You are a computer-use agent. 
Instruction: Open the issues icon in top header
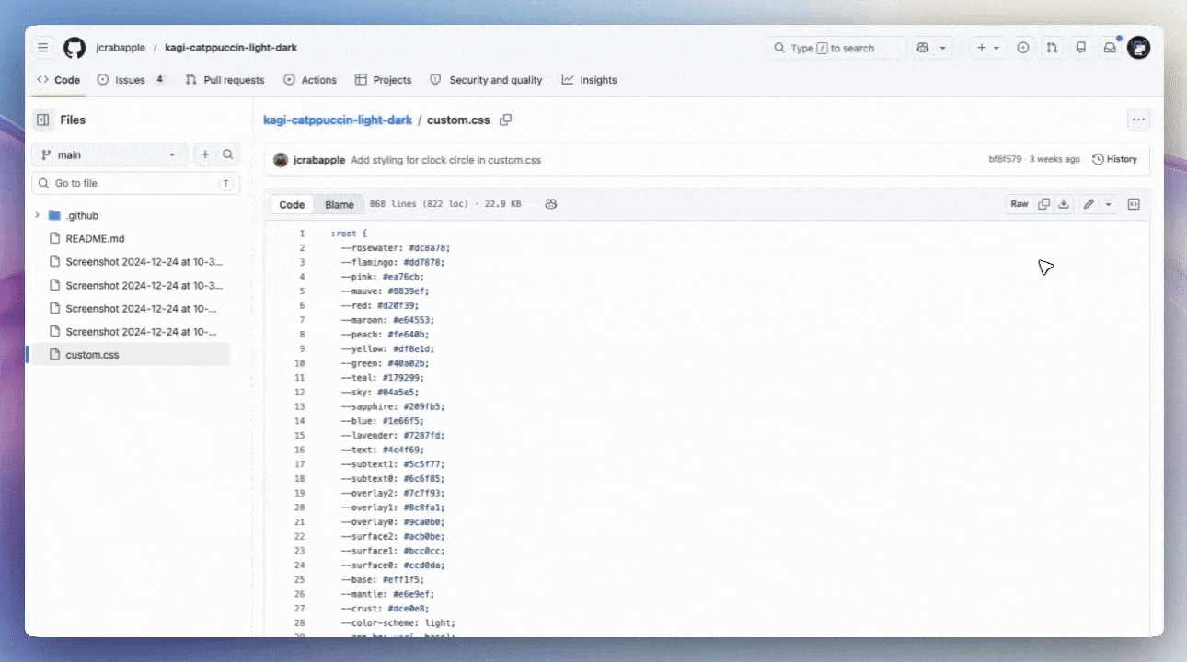(x=1022, y=48)
